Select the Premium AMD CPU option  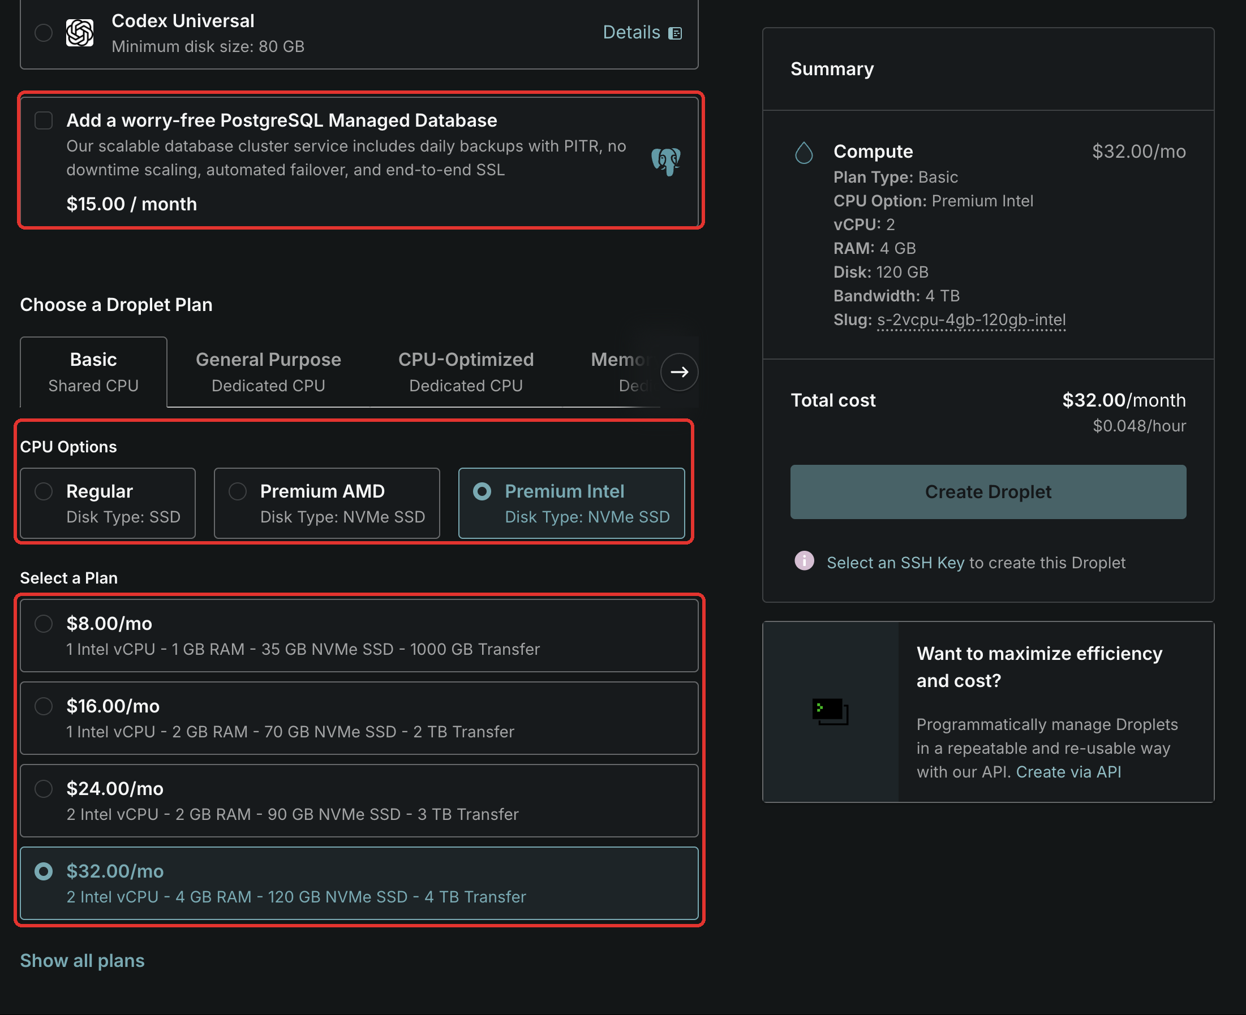[x=326, y=503]
